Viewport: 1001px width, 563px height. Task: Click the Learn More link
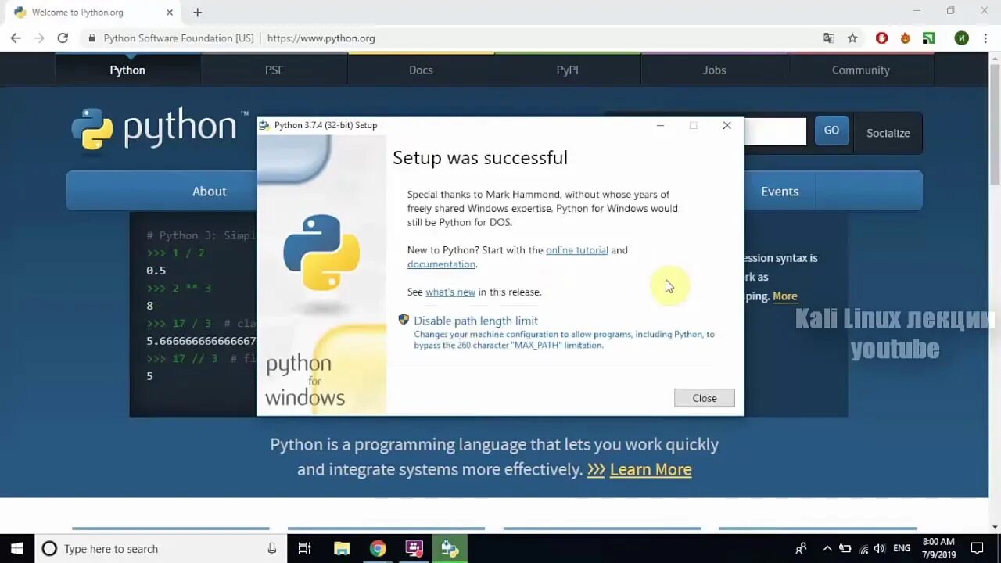click(x=651, y=469)
